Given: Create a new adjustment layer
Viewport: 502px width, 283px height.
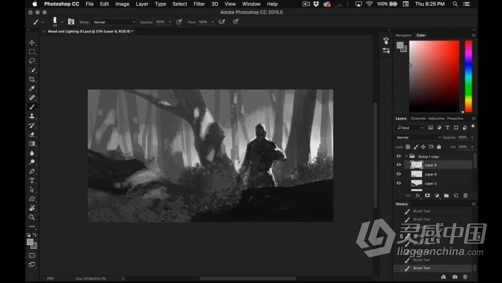Looking at the screenshot, I should point(437,195).
